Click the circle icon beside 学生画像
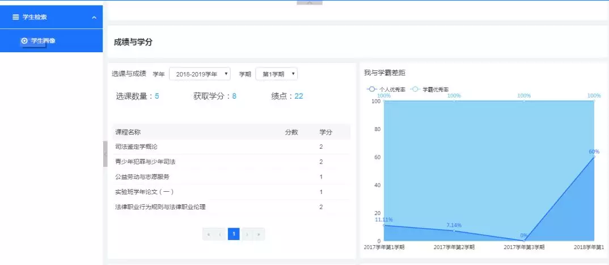The height and width of the screenshot is (265, 609). click(24, 40)
